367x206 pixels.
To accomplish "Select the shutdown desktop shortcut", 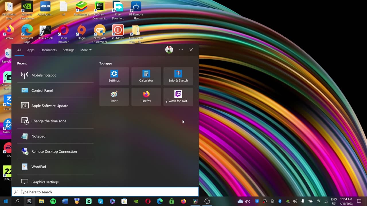I will [118, 32].
